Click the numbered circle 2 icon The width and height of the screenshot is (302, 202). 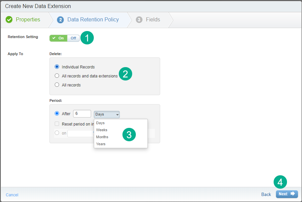(125, 74)
